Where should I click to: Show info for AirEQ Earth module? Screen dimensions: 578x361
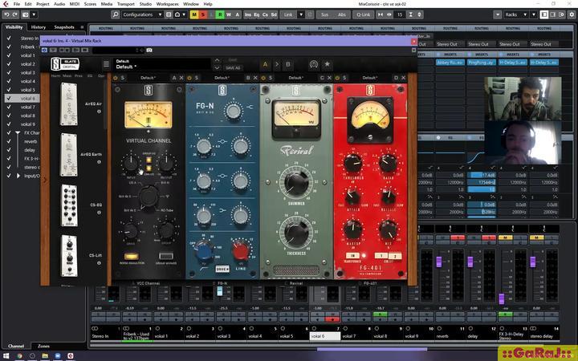point(99,162)
